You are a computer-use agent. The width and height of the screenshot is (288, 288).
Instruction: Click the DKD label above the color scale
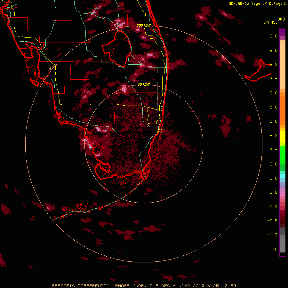coord(281,19)
